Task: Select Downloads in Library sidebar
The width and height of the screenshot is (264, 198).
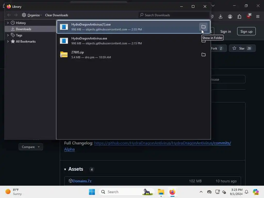Action: point(30,29)
